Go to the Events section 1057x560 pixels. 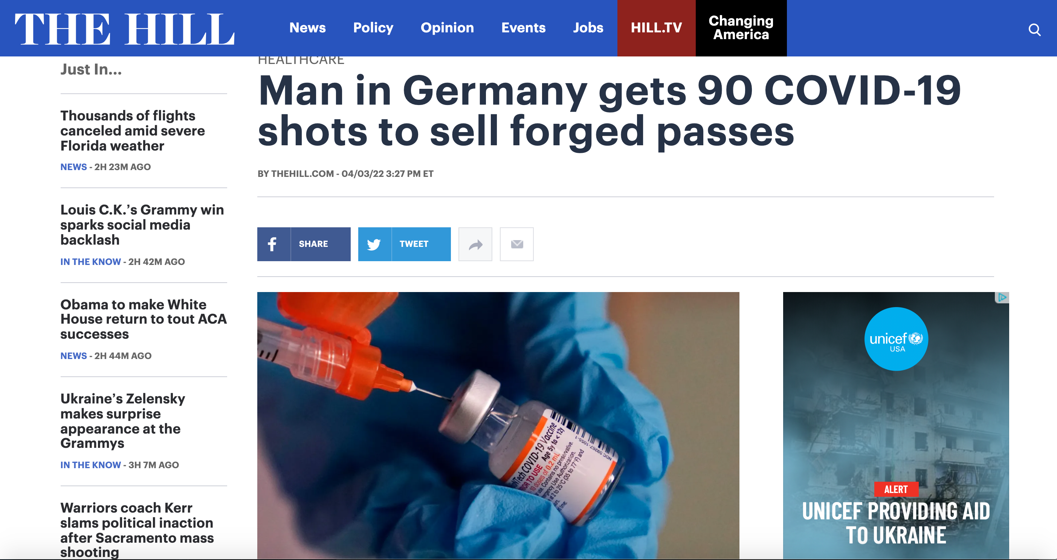tap(523, 27)
